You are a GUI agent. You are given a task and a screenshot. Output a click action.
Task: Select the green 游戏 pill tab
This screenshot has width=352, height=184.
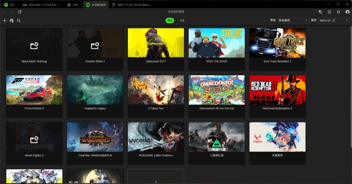point(170,21)
